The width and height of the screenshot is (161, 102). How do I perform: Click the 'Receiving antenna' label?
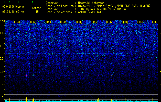tap(59, 12)
